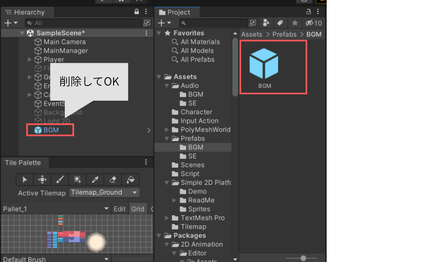Screen dimensions: 421x262
Task: Toggle the Grid button in Tile Palette
Action: [x=138, y=209]
